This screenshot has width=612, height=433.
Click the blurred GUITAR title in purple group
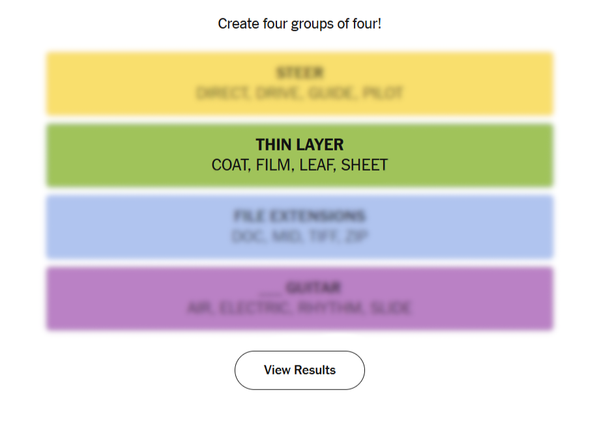point(313,288)
